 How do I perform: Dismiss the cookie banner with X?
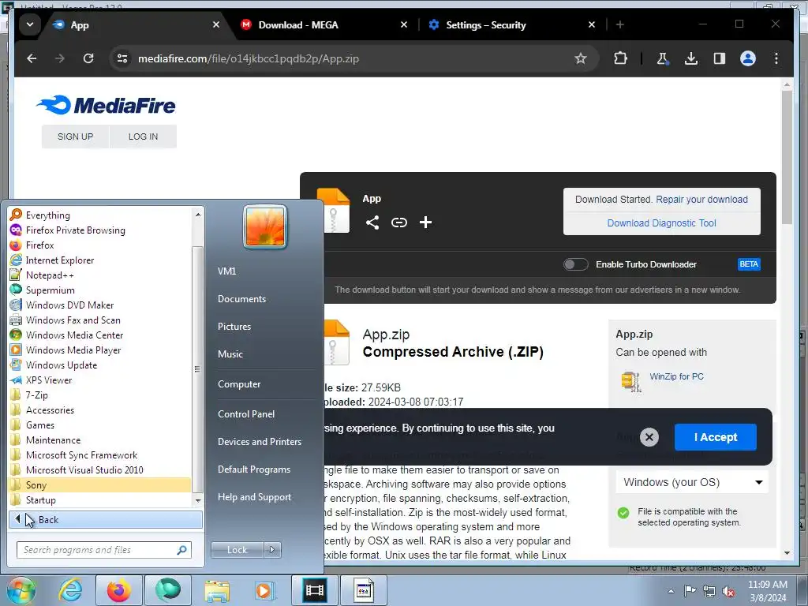point(649,437)
